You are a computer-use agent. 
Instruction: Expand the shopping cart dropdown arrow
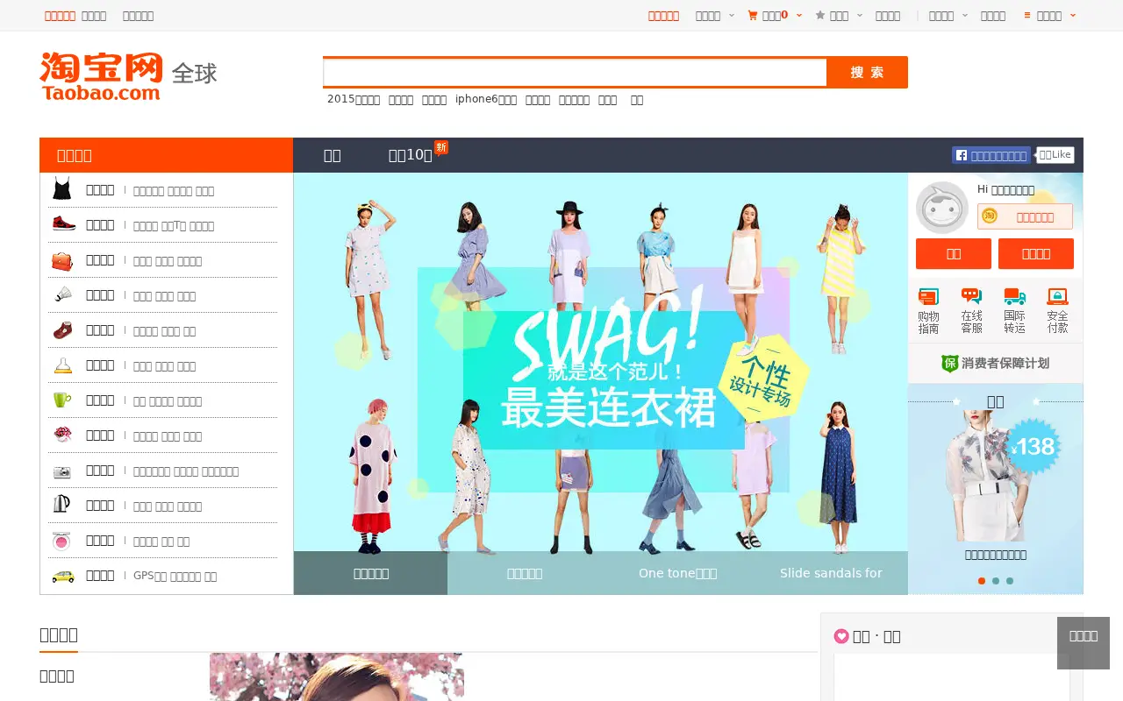click(x=799, y=15)
